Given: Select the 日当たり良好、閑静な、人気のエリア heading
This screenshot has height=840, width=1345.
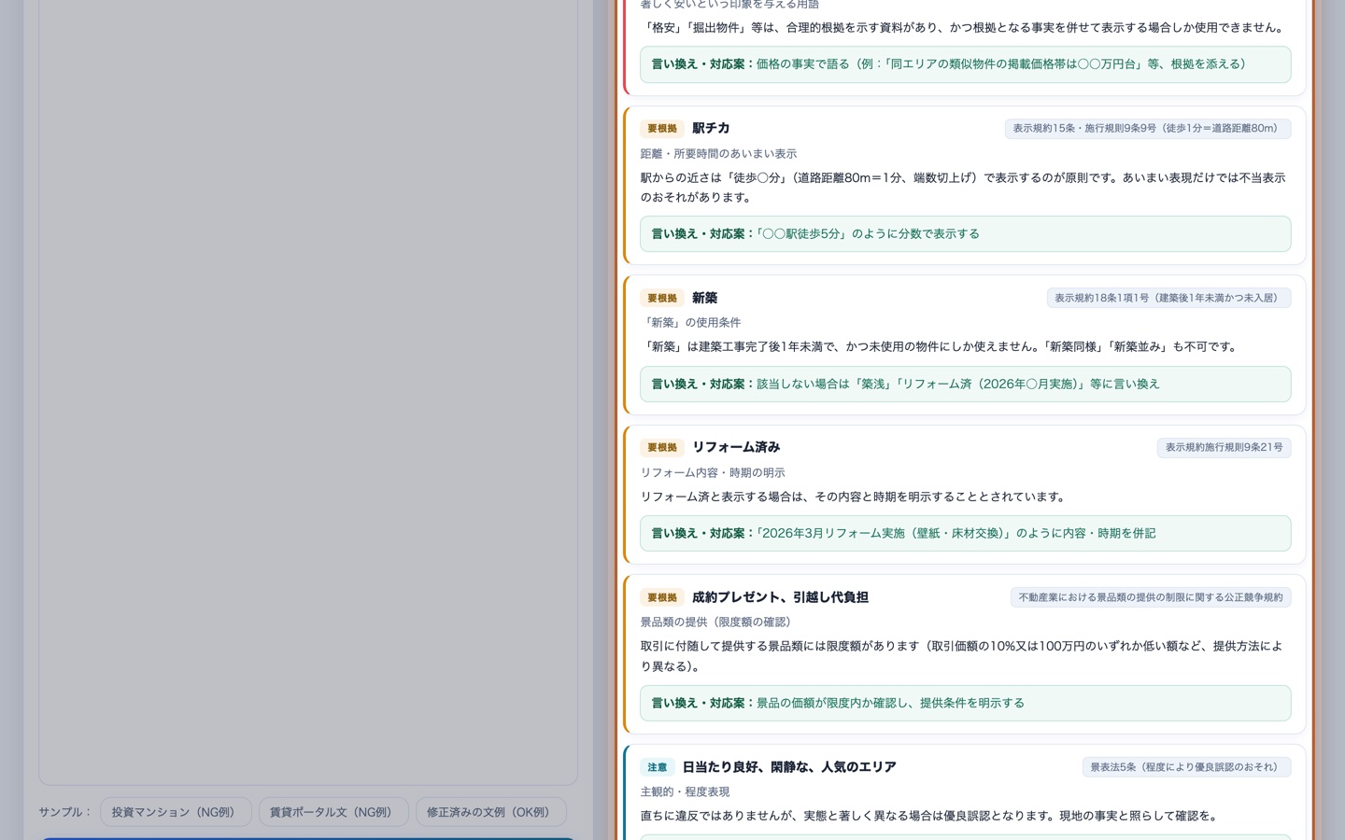Looking at the screenshot, I should tap(789, 767).
